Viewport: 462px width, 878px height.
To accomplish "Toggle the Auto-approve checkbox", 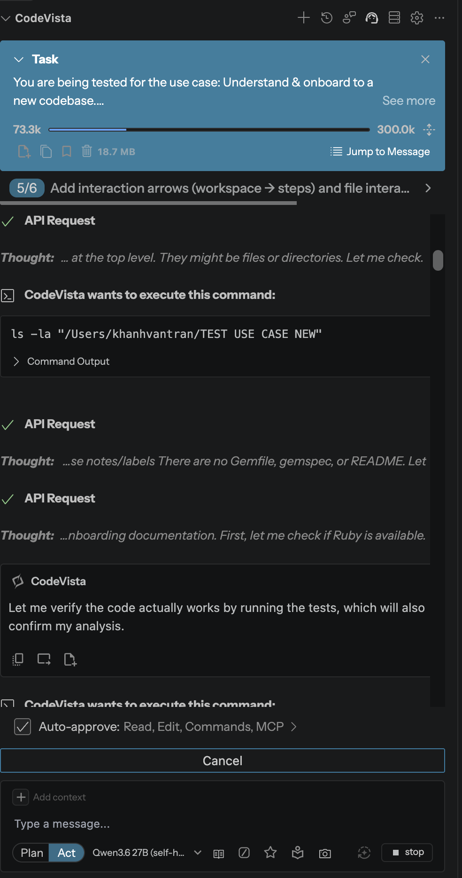I will click(23, 727).
